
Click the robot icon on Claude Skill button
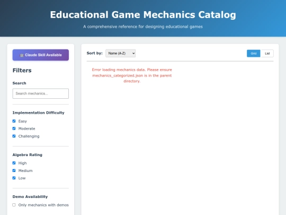point(22,55)
